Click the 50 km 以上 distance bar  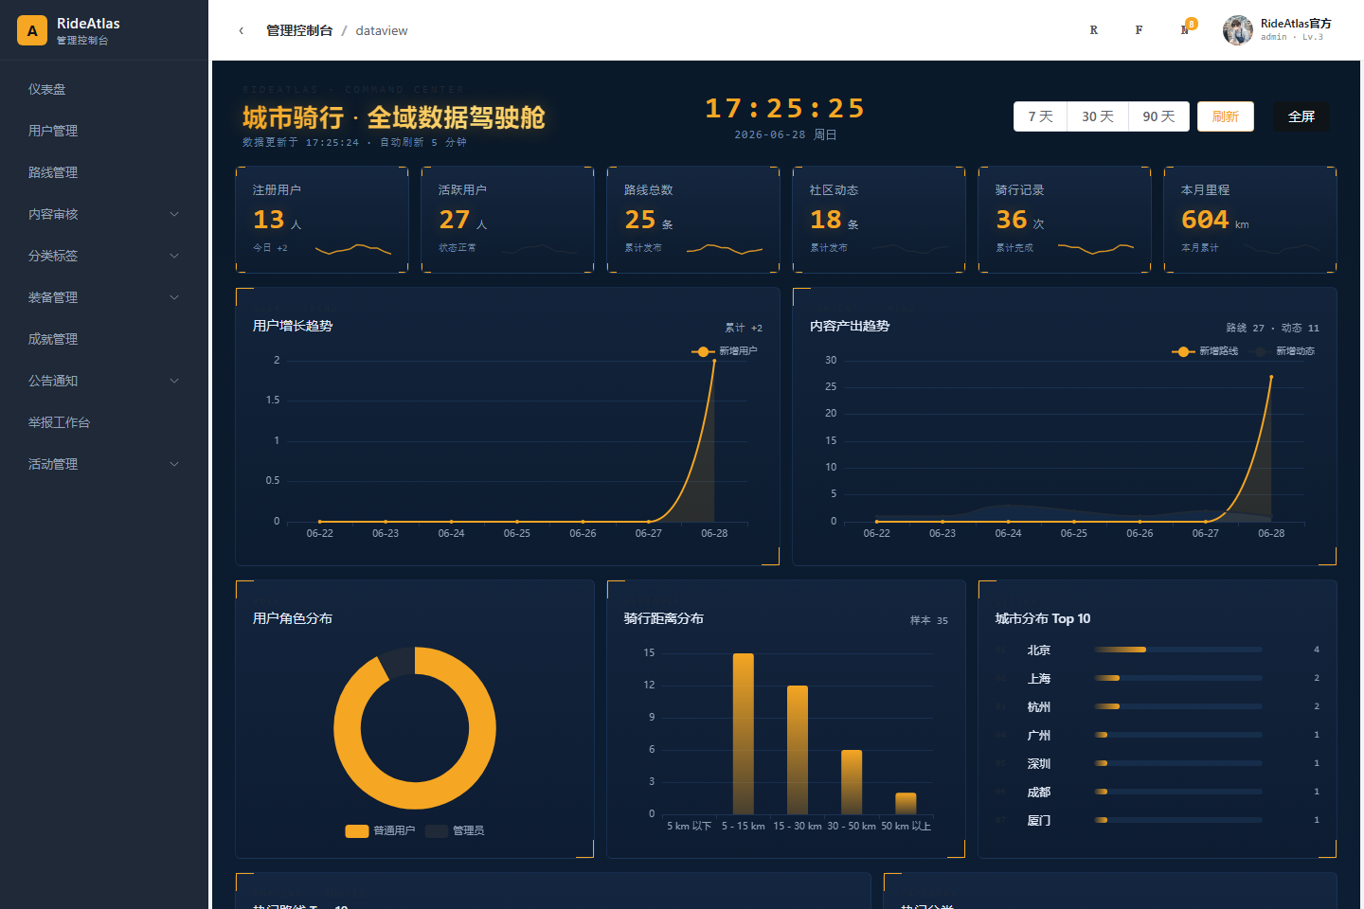point(906,804)
